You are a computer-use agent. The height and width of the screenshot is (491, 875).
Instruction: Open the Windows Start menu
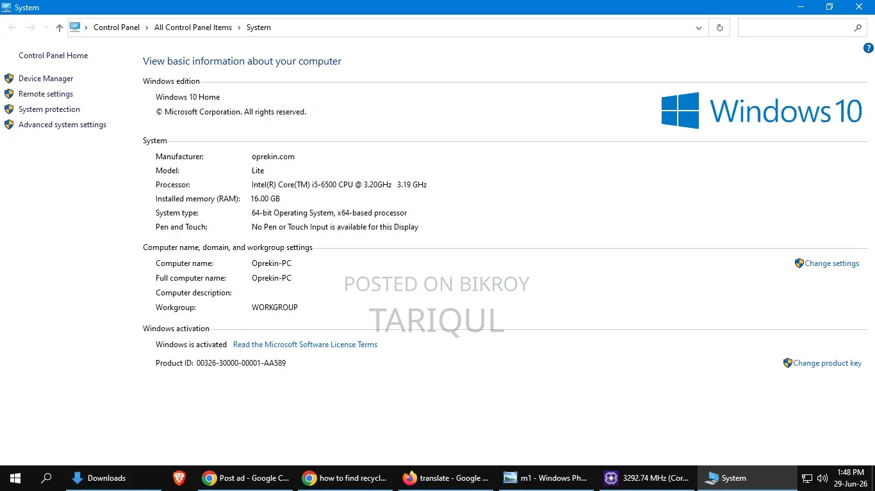pos(15,478)
